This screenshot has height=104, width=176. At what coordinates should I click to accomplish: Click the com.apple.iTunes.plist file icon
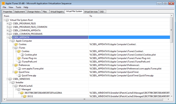19,69
